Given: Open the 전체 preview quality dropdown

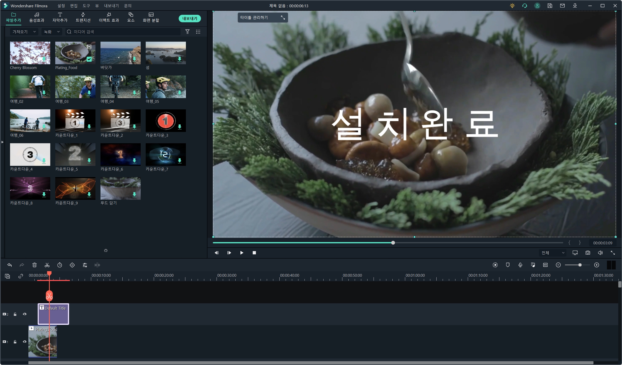Looking at the screenshot, I should (553, 253).
